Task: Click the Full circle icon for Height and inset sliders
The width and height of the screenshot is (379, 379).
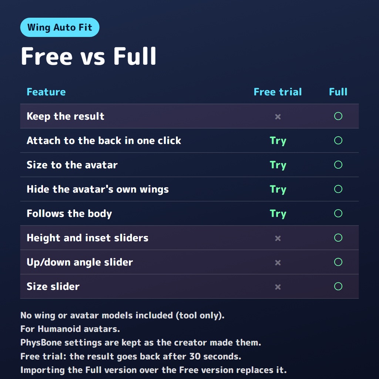Action: [x=338, y=238]
